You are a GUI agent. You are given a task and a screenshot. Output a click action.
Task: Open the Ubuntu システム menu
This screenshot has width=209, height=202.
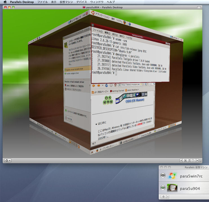119,21
